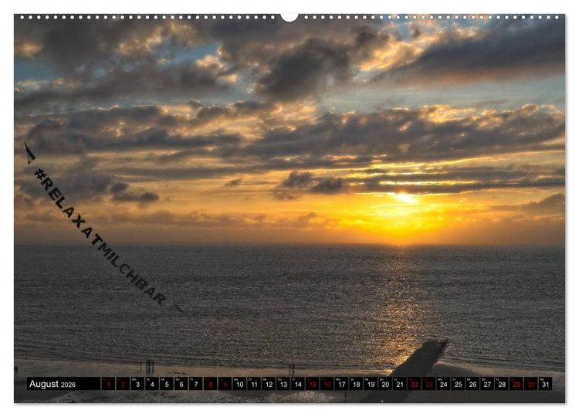Select day 7 in the date strip

tap(196, 384)
